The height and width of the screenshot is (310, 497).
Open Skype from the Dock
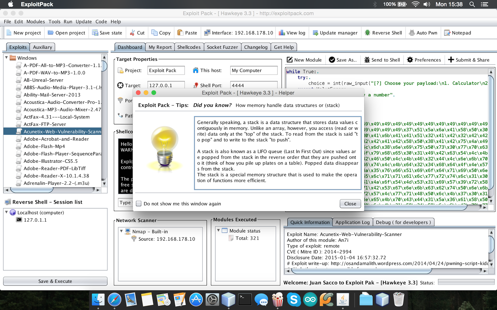click(294, 299)
